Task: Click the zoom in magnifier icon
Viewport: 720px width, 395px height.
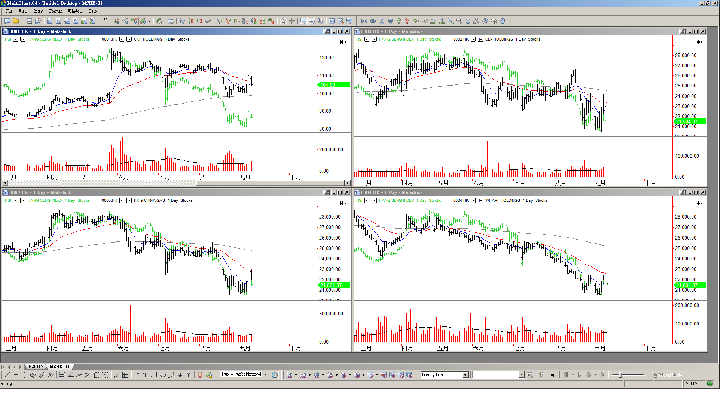Action: click(451, 21)
